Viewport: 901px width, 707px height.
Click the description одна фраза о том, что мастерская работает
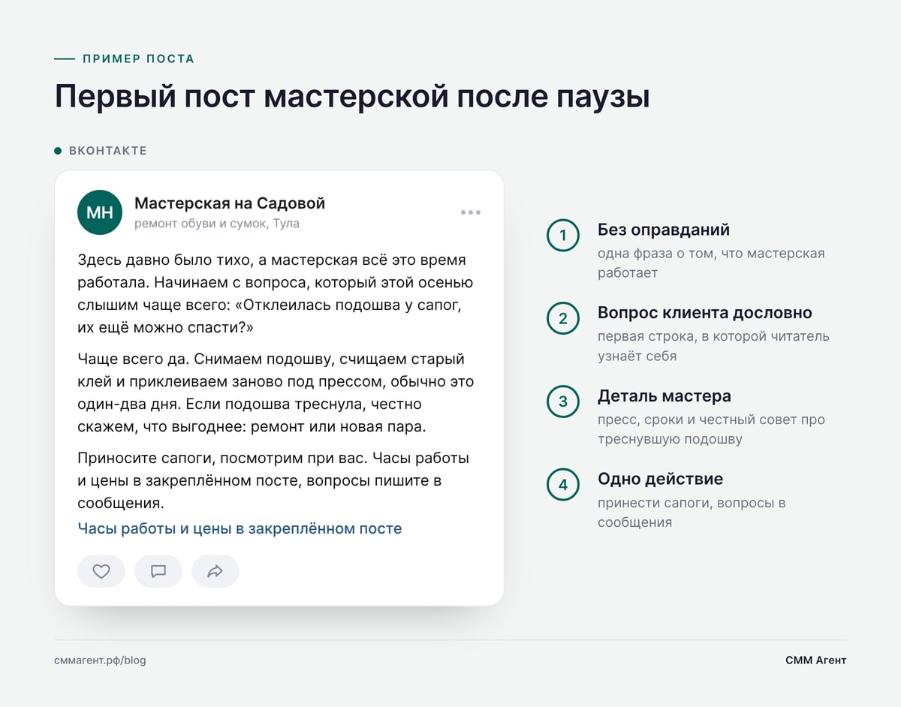point(711,263)
